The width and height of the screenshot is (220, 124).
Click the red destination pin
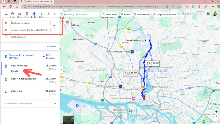[x=144, y=97]
